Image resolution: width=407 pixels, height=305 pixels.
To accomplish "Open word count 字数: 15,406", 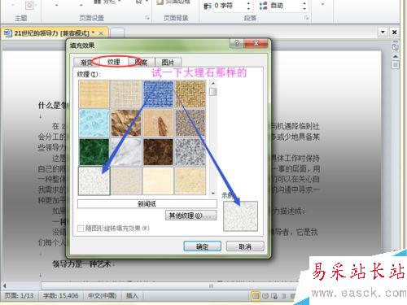I will 60,295.
